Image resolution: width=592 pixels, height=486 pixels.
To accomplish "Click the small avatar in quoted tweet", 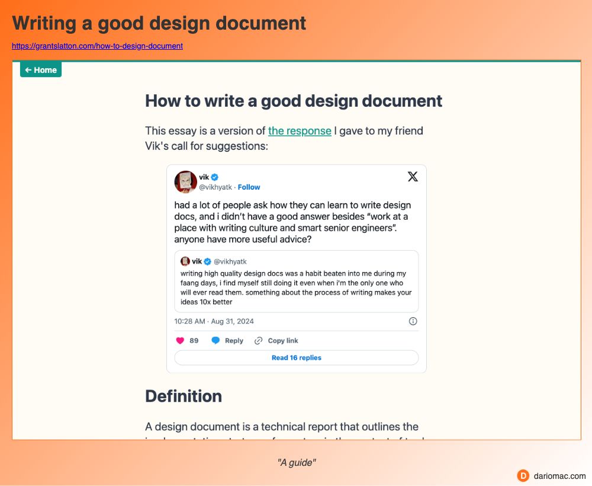I will click(x=185, y=261).
